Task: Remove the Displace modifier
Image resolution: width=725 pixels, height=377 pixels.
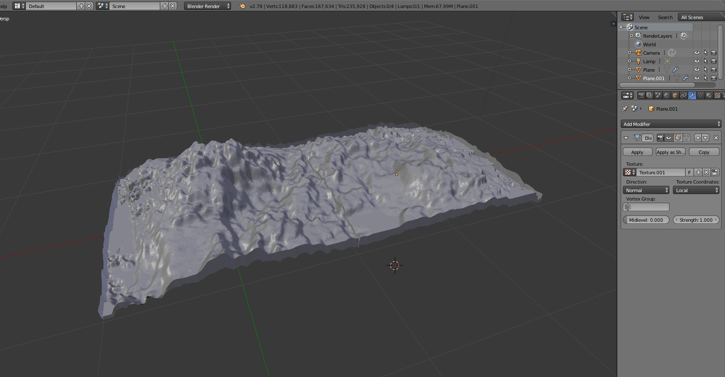Action: coord(716,138)
